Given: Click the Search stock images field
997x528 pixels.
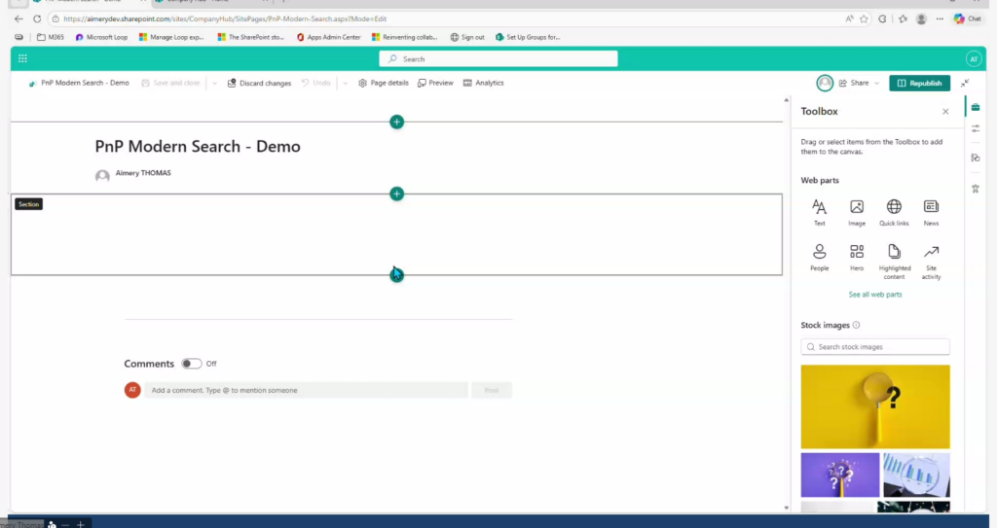Looking at the screenshot, I should tap(875, 347).
